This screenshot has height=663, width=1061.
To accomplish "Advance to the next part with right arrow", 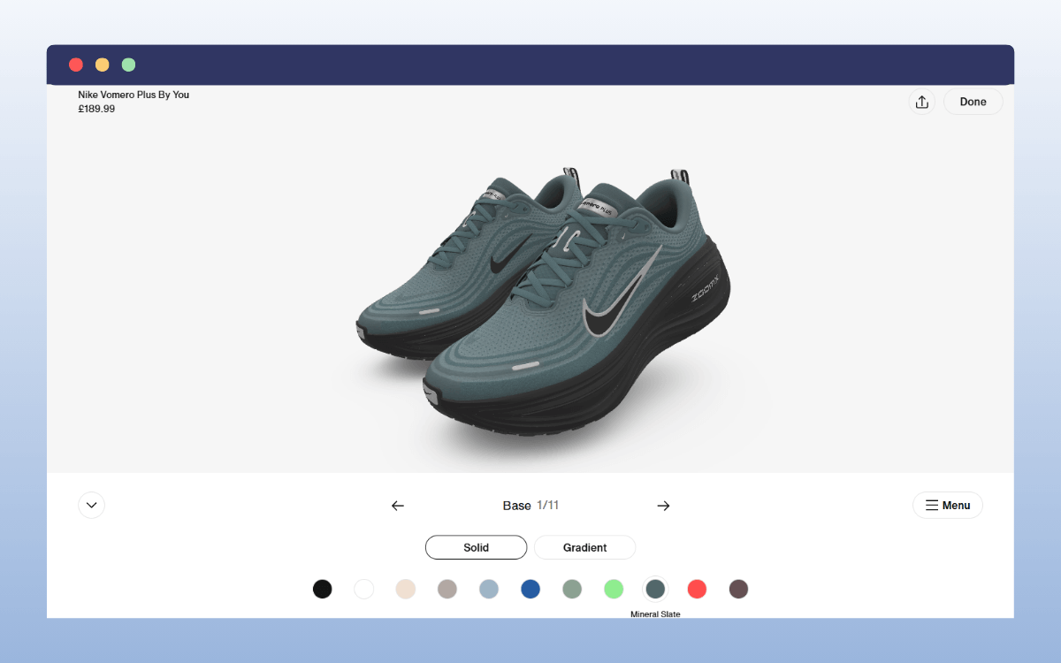I will (663, 505).
